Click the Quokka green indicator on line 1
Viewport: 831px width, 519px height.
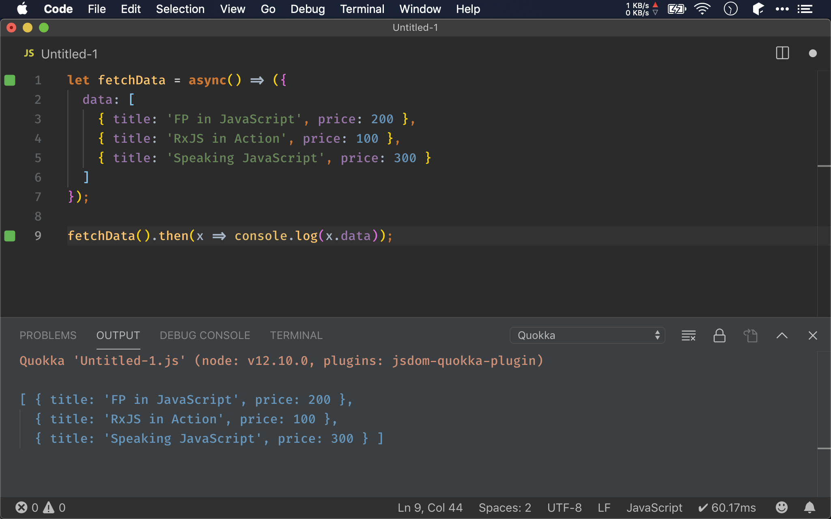(x=10, y=80)
